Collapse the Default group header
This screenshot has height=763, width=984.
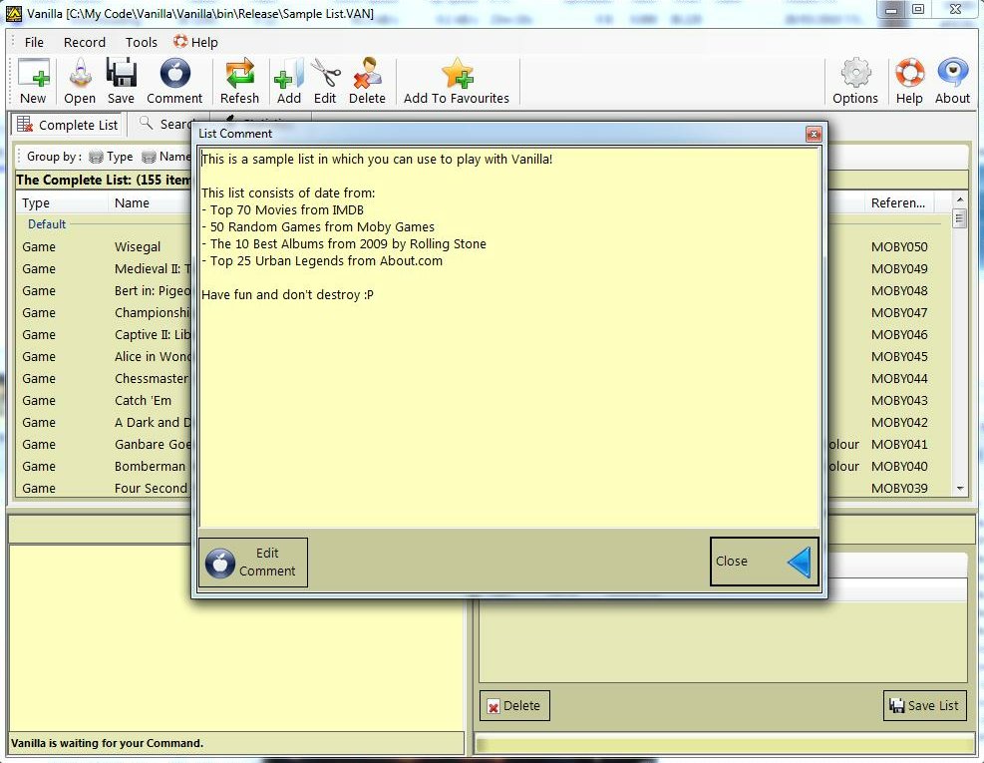pyautogui.click(x=47, y=224)
